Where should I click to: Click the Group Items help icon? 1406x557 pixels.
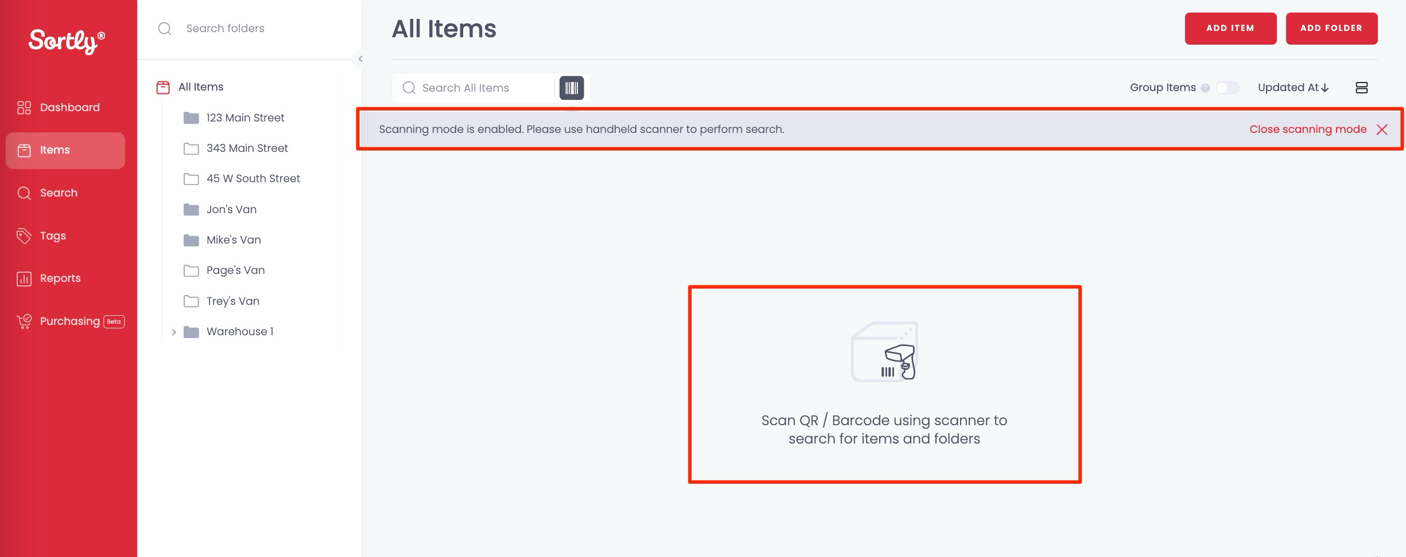click(x=1205, y=88)
